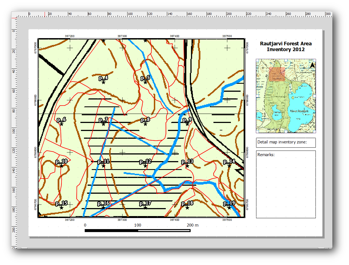Select the p_18 star marker
The width and height of the screenshot is (349, 265).
[x=187, y=208]
